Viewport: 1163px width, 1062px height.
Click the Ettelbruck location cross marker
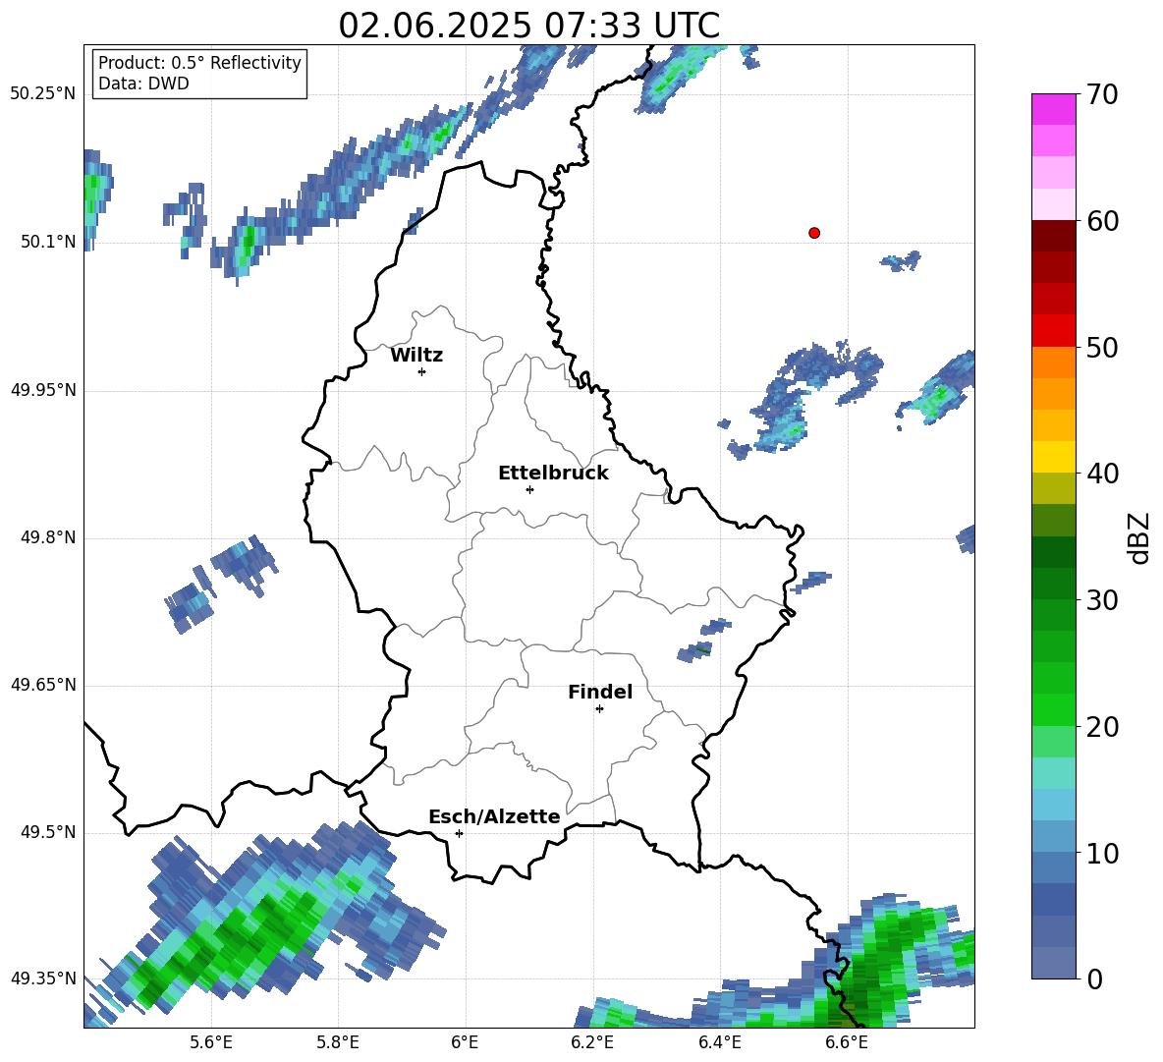point(529,489)
